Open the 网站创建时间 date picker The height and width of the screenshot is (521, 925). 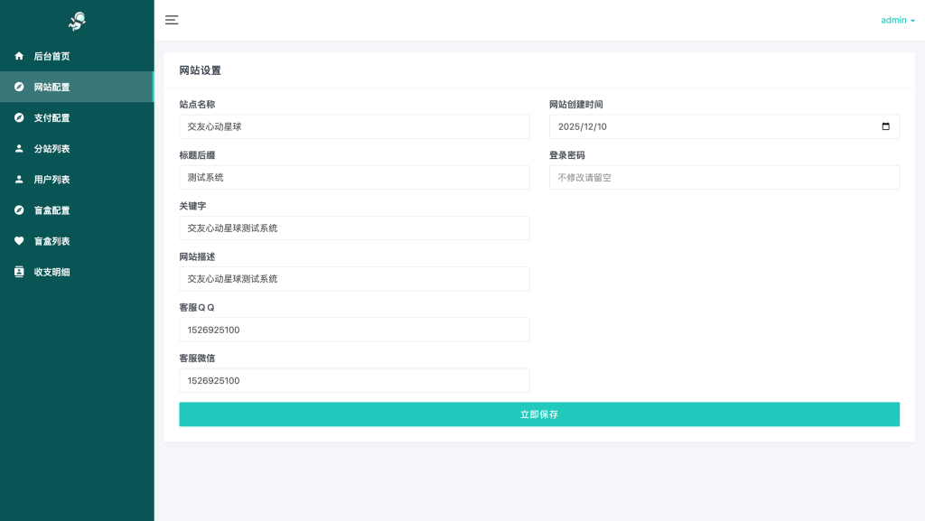pos(887,126)
